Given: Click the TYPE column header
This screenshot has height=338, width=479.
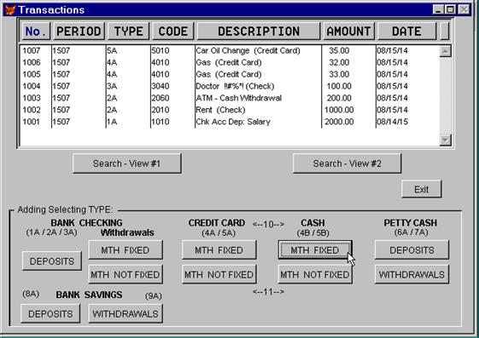Looking at the screenshot, I should [x=128, y=31].
